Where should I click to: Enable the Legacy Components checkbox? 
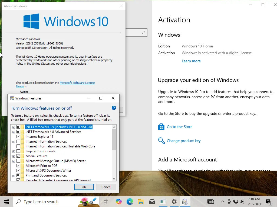click(x=18, y=151)
